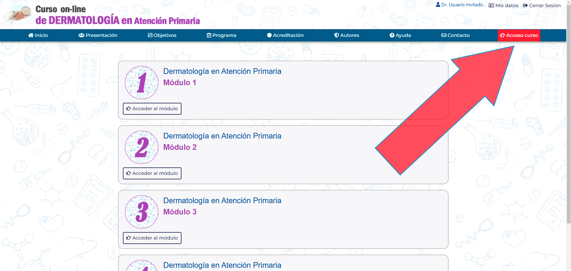
Task: Open the Autores menu item
Action: pos(347,35)
